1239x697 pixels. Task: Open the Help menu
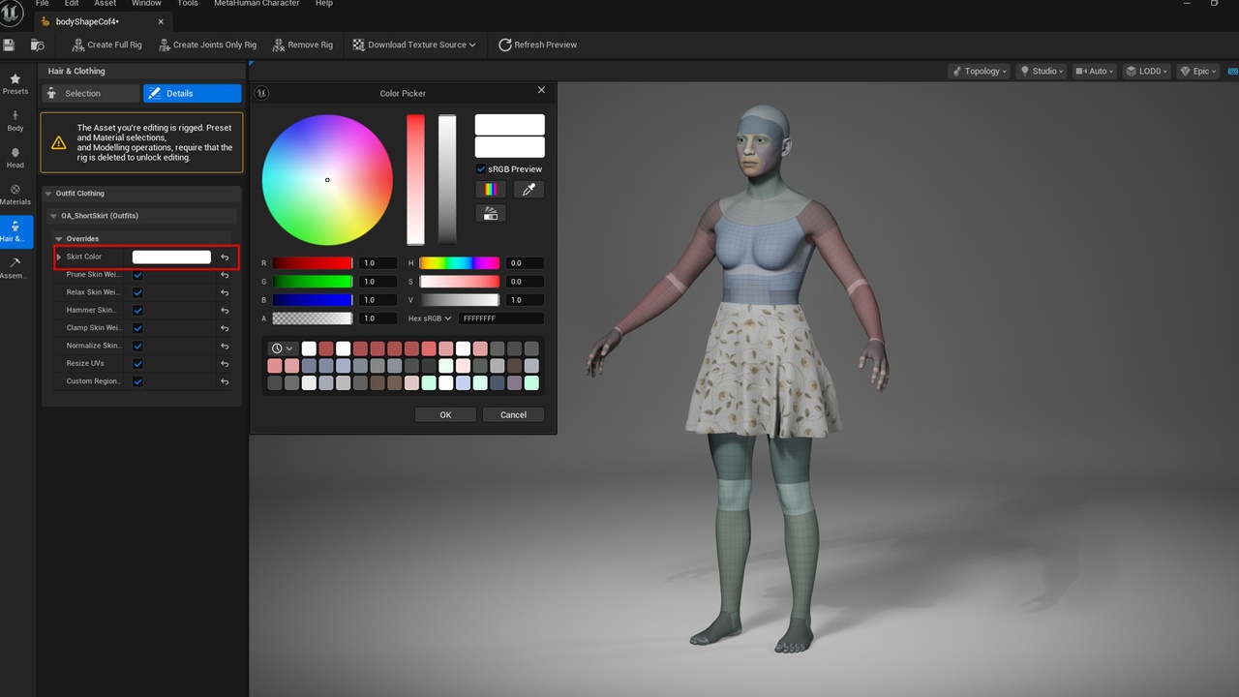[x=324, y=4]
